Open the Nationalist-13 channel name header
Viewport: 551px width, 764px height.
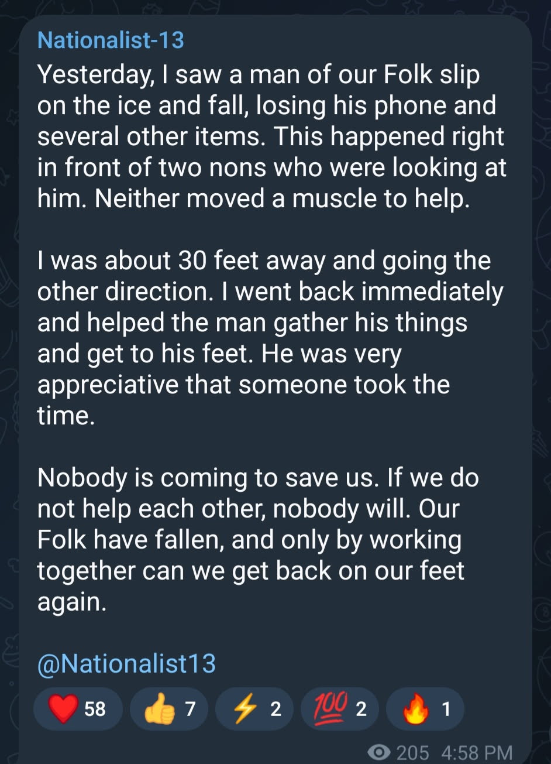(111, 40)
